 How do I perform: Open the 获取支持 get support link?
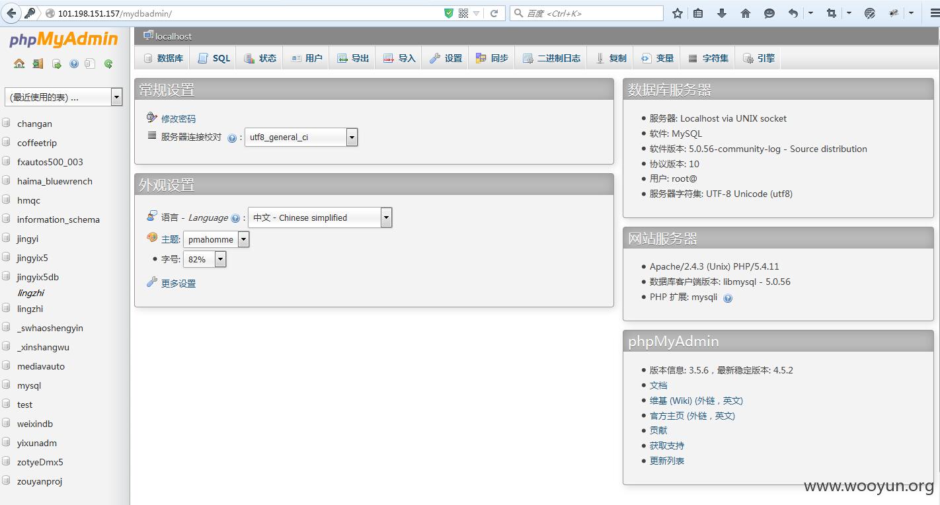coord(667,446)
